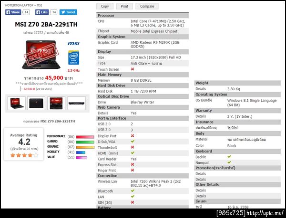Click the green GAMING rating bar
This screenshot has height=218, width=286.
pyautogui.click(x=85, y=142)
